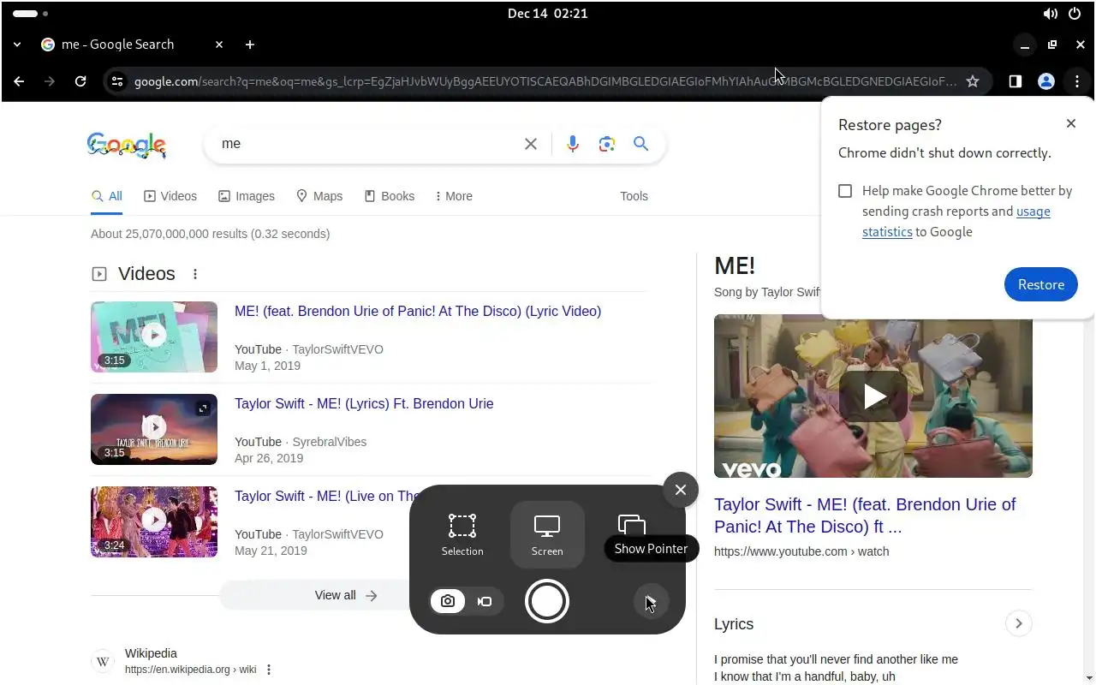Image resolution: width=1096 pixels, height=685 pixels.
Task: Switch to Videos results tab
Action: [170, 196]
